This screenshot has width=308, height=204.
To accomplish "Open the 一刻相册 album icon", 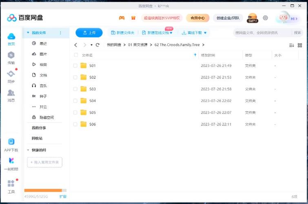I will pyautogui.click(x=11, y=161).
